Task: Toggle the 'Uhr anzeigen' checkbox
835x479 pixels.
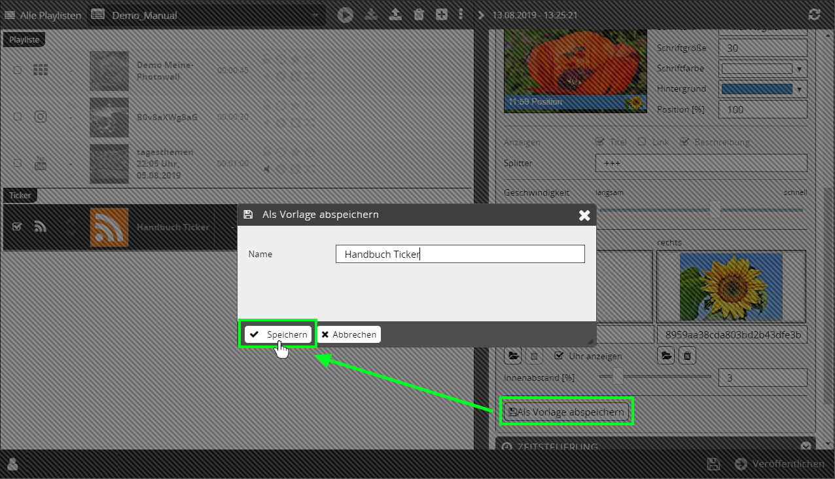Action: coord(559,356)
